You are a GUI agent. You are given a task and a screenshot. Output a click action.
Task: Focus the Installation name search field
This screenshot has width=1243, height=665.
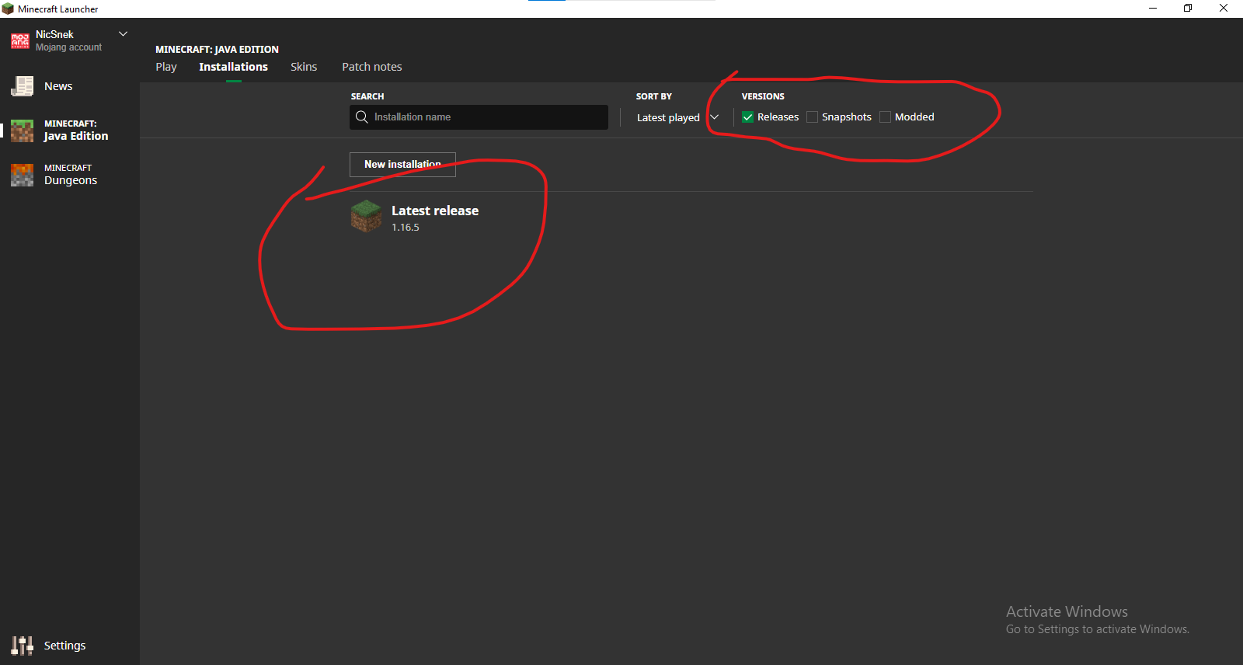tap(479, 117)
